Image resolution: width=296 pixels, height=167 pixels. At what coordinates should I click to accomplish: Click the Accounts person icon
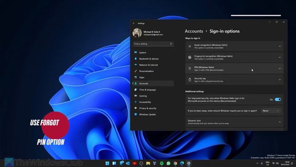pos(136,83)
